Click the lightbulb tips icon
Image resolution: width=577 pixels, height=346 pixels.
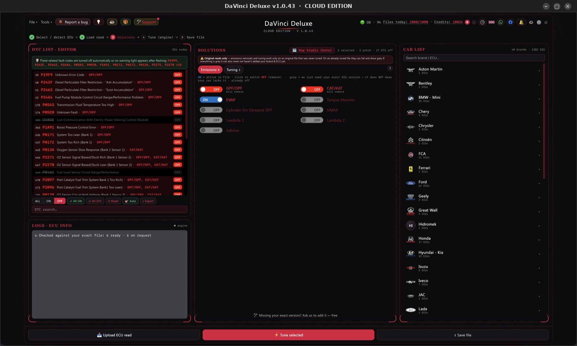[98, 22]
